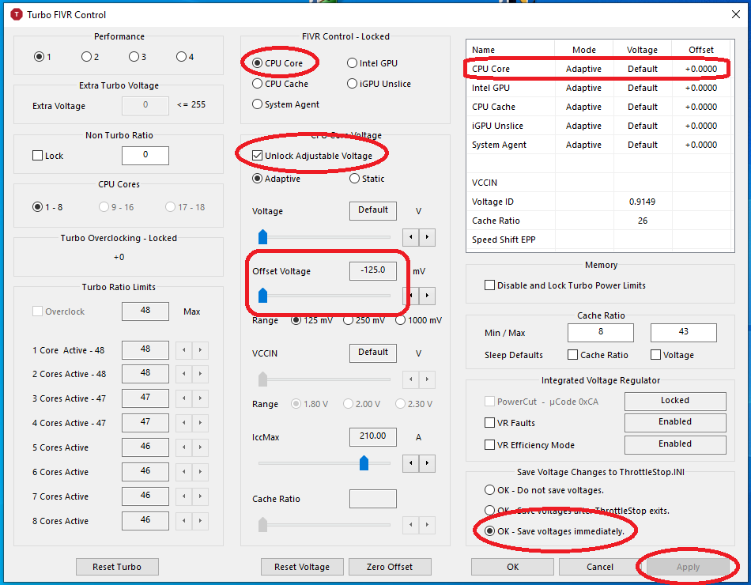Screen dimensions: 751x585
Task: Decrease 8 Cores Active ratio arrow
Action: (184, 521)
